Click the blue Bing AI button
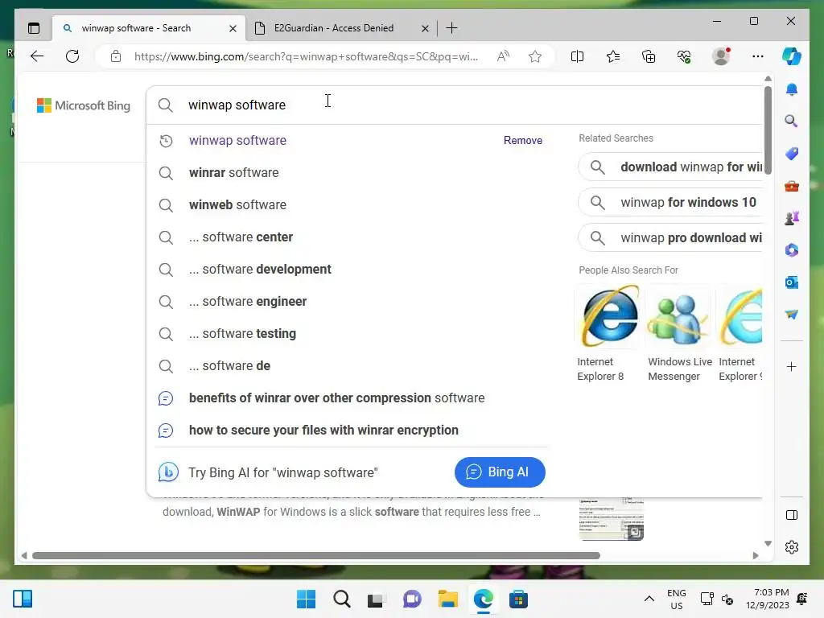The width and height of the screenshot is (824, 618). click(500, 472)
